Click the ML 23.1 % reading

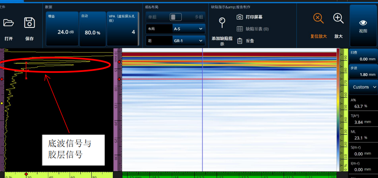(363, 135)
